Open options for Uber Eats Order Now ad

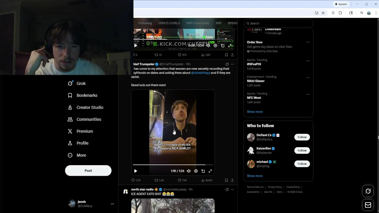click(x=308, y=42)
